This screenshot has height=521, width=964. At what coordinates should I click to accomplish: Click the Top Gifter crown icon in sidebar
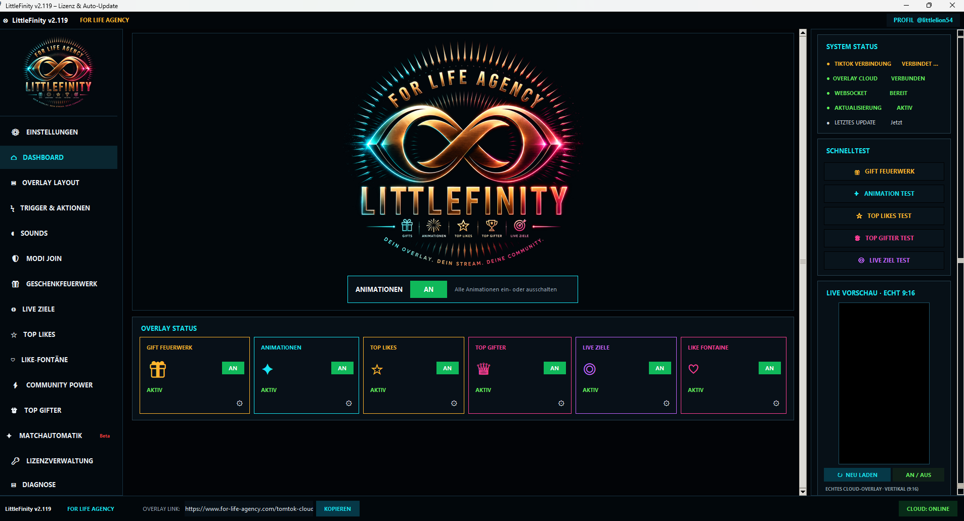(x=14, y=410)
